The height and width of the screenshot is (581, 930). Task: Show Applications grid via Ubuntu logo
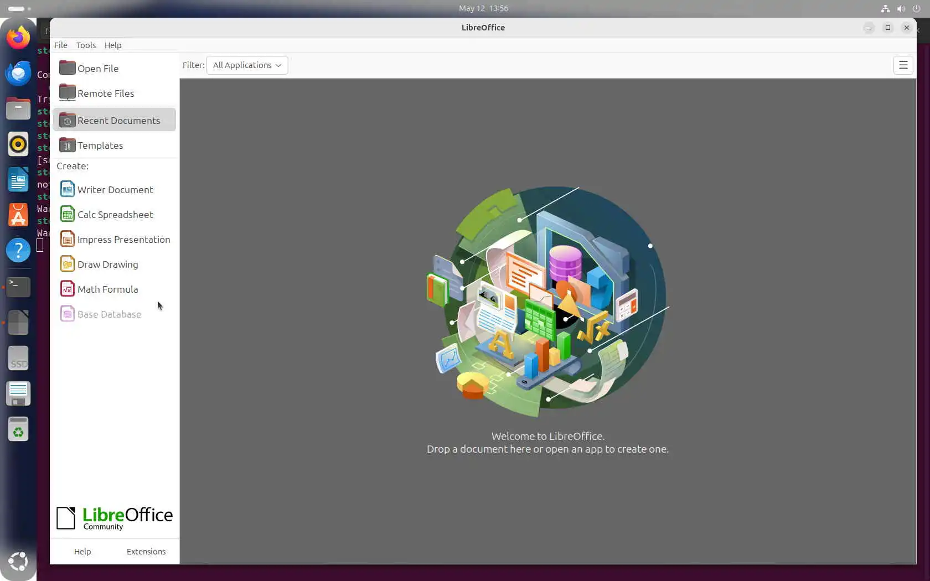coord(18,561)
